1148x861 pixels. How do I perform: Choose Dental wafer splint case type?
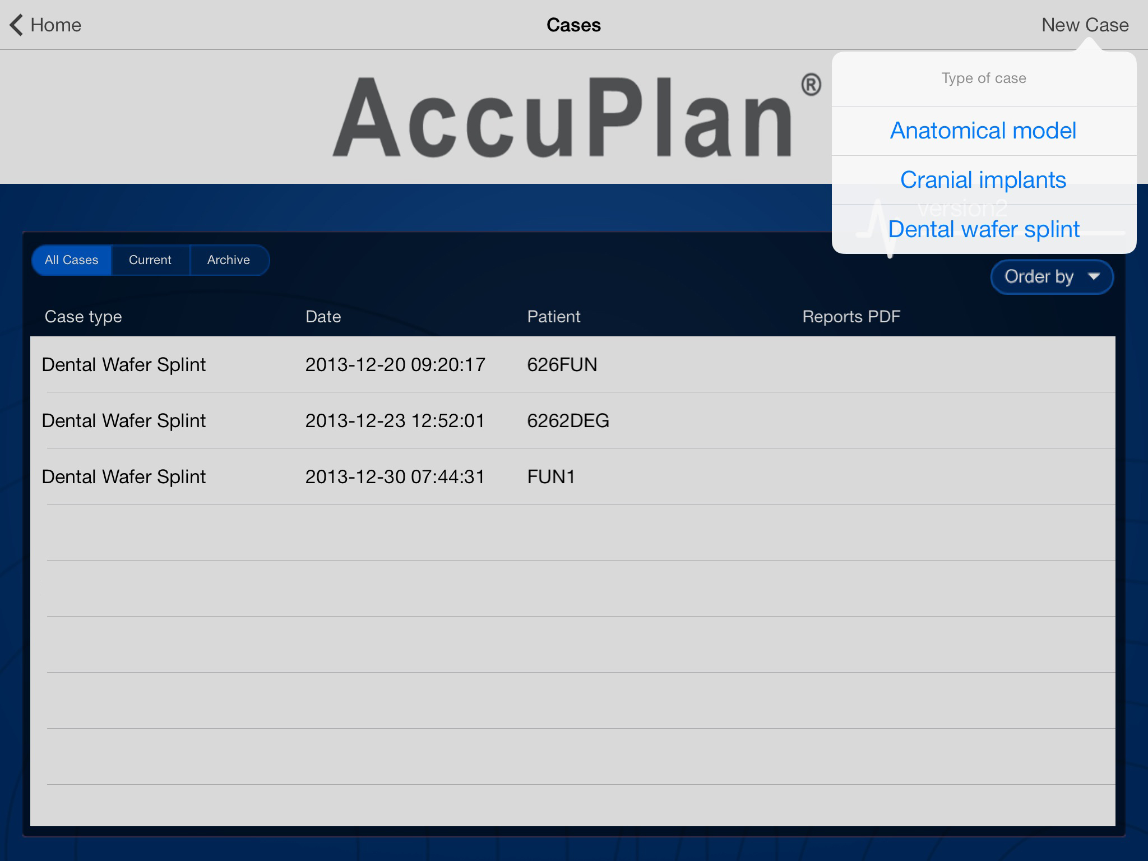[983, 229]
